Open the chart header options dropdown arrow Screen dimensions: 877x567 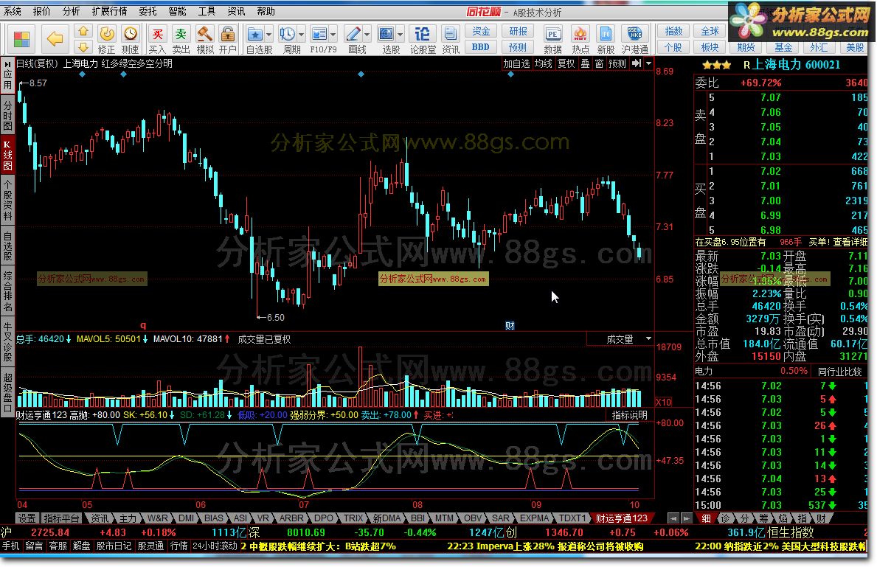pos(649,63)
